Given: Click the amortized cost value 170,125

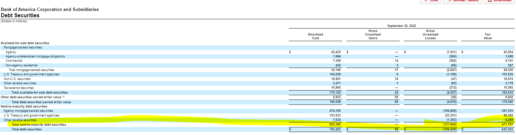Looking at the screenshot, I should tap(335, 93).
